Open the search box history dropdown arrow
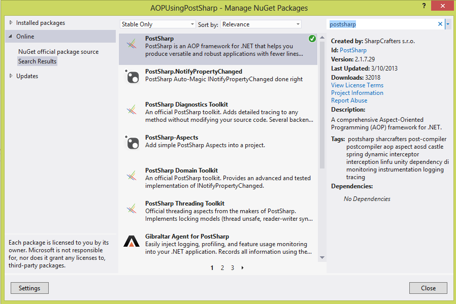This screenshot has height=304, width=456. 448,24
